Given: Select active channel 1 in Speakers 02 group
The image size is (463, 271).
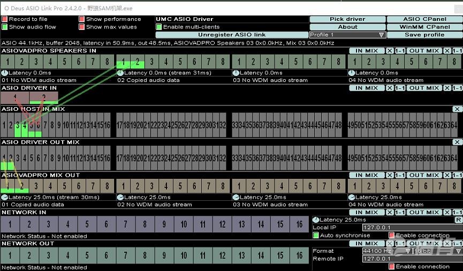Looking at the screenshot, I should (124, 62).
